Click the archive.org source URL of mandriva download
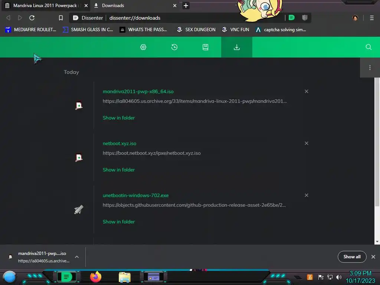Image resolution: width=380 pixels, height=285 pixels. pos(194,101)
